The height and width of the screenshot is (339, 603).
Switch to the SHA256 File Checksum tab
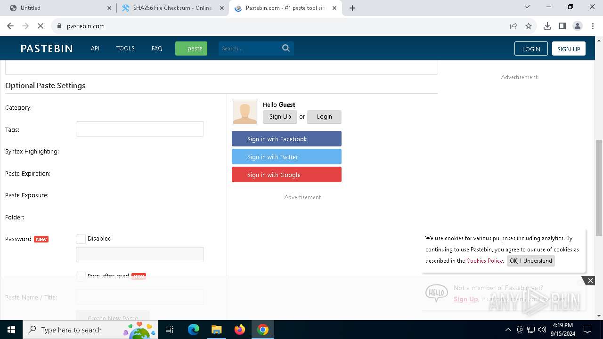tap(172, 8)
